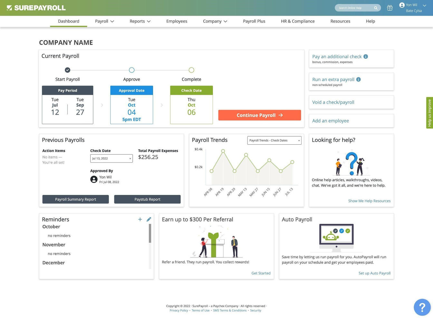Click the November reminders heading
The height and width of the screenshot is (318, 433).
click(54, 245)
